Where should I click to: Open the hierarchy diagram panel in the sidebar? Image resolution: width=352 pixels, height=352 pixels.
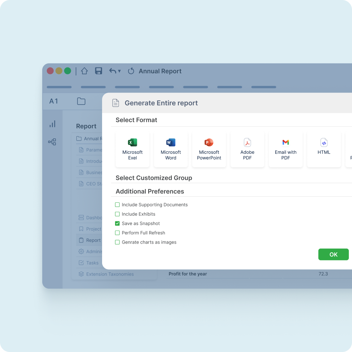coord(52,142)
